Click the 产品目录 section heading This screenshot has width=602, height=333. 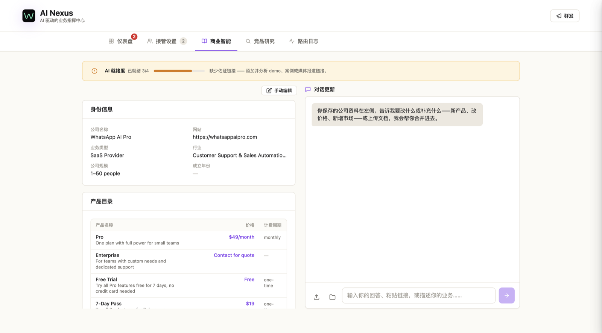coord(102,202)
